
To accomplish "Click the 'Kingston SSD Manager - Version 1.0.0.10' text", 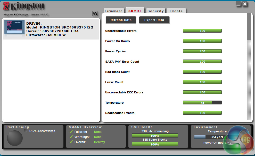I will (x=26, y=14).
